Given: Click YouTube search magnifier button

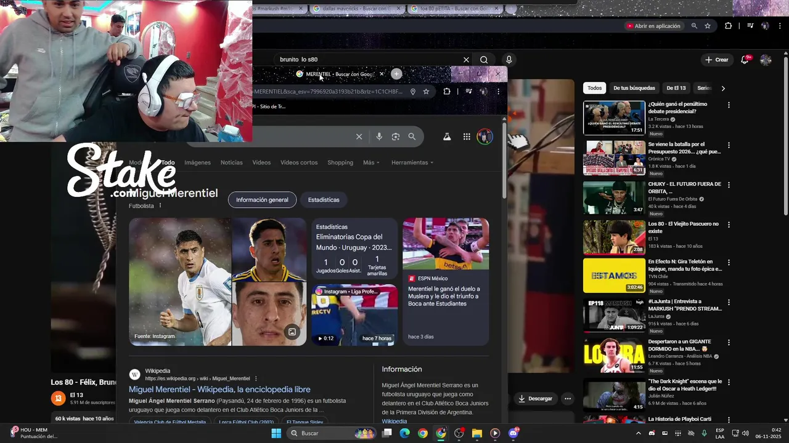Looking at the screenshot, I should pos(484,60).
